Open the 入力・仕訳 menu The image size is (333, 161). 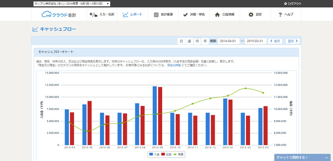(102, 15)
